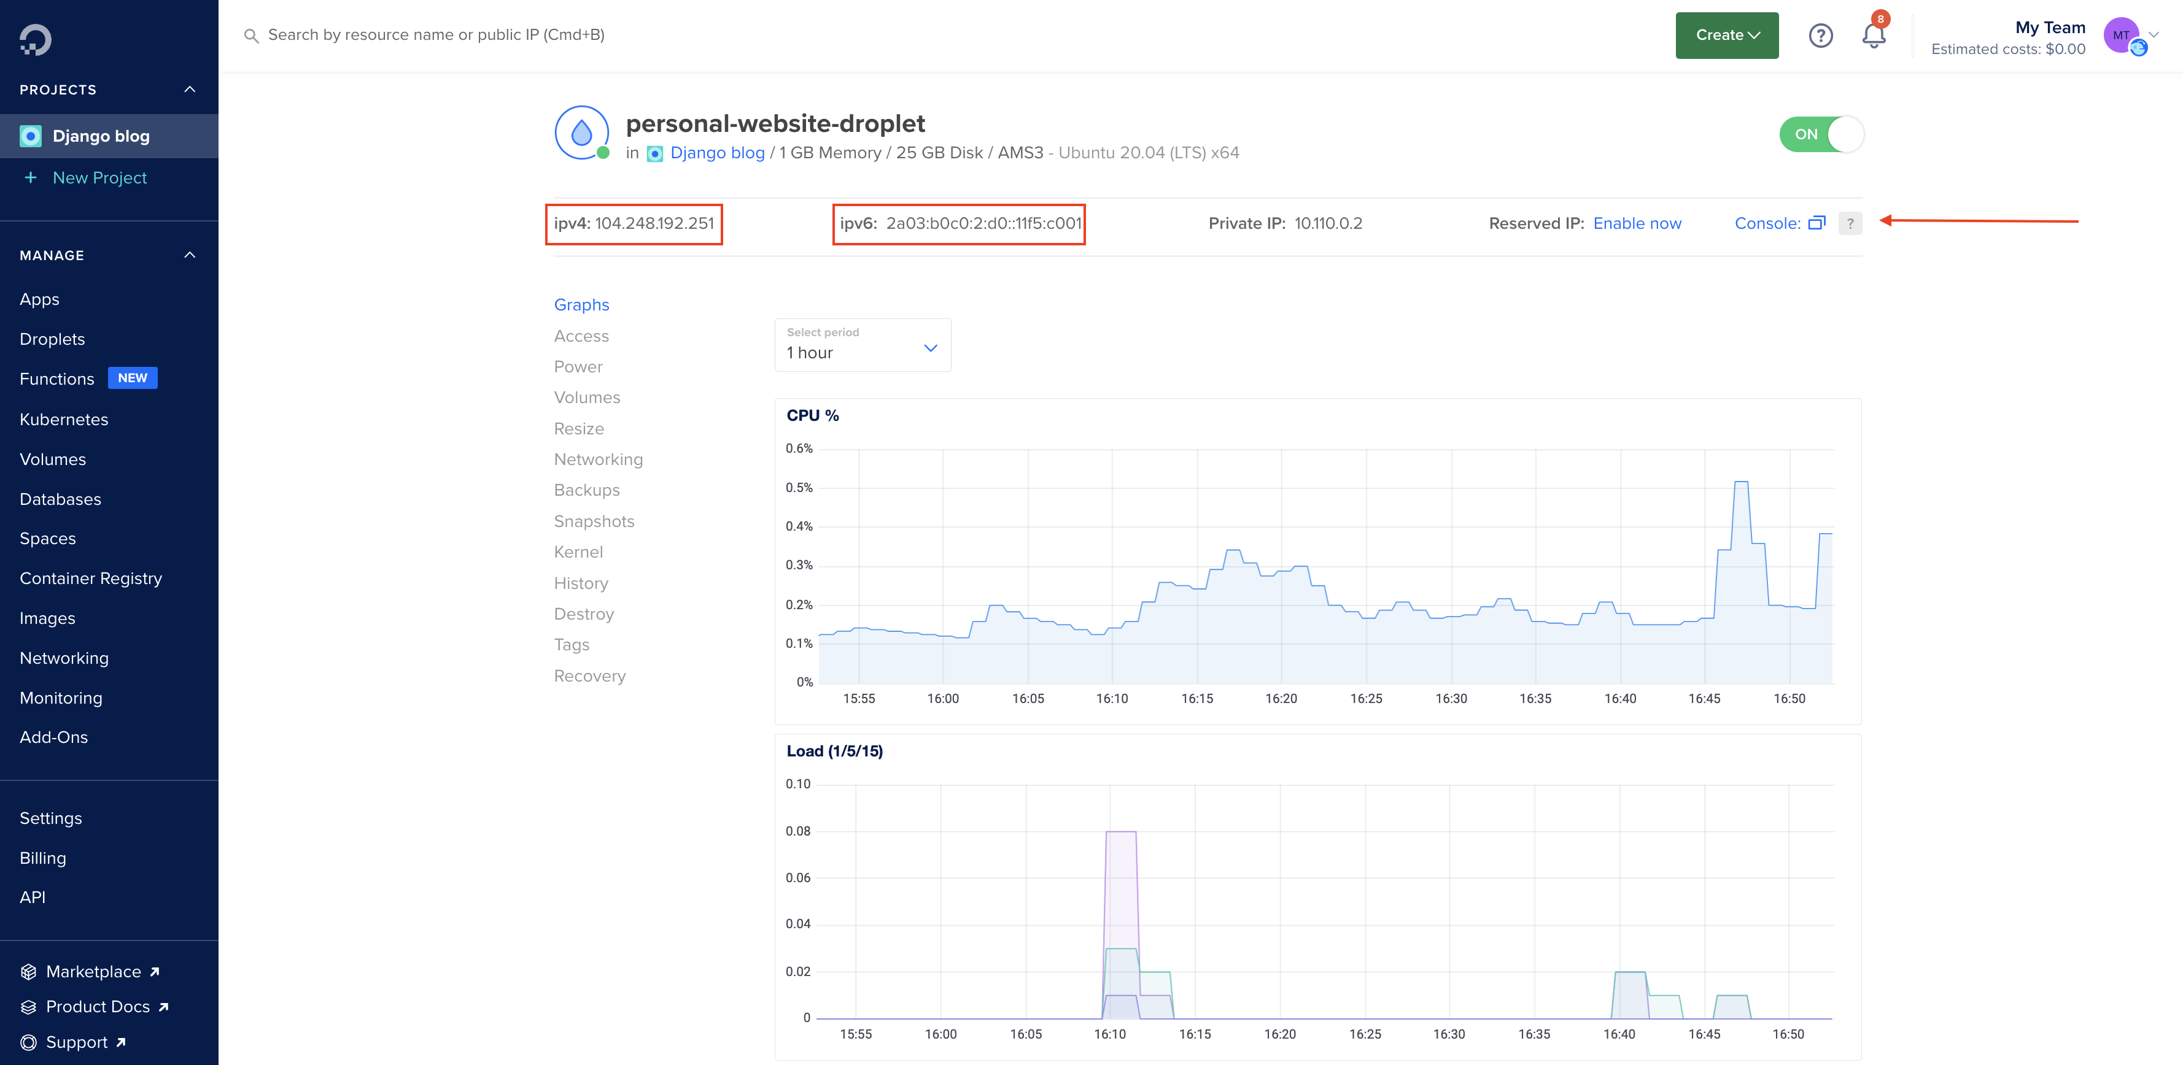Open Container Registry in sidebar
This screenshot has height=1065, width=2183.
tap(91, 579)
